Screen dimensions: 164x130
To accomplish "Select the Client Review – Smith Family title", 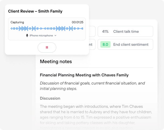I will 35,11.
